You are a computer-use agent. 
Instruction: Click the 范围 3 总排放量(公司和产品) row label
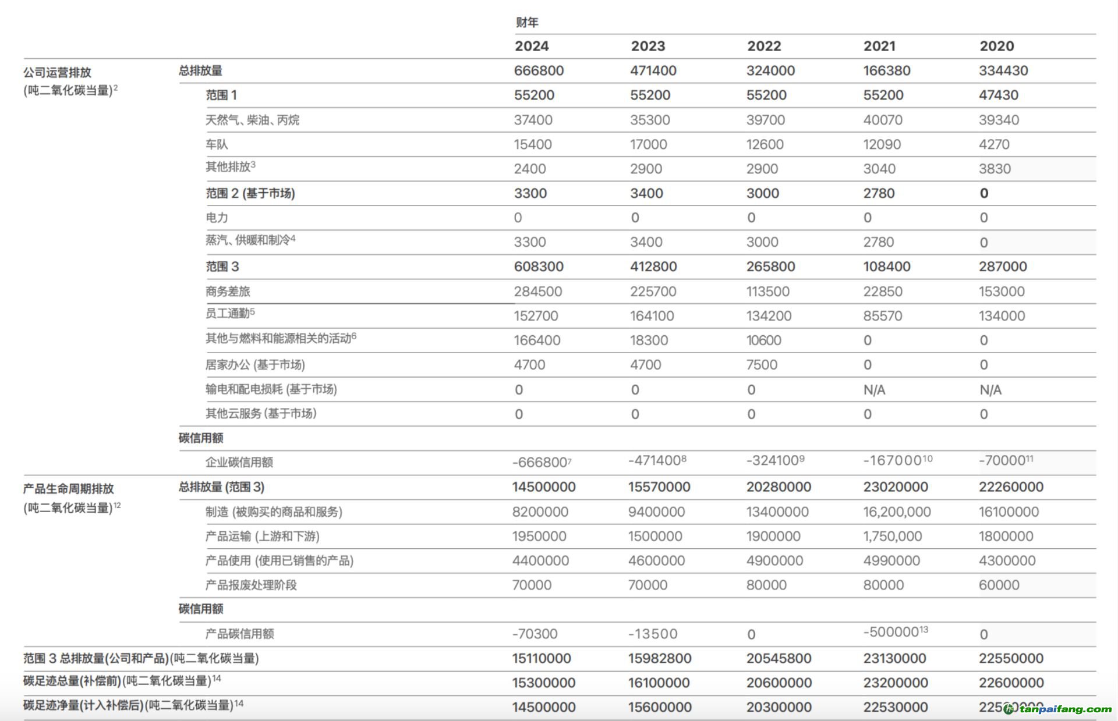(x=141, y=659)
